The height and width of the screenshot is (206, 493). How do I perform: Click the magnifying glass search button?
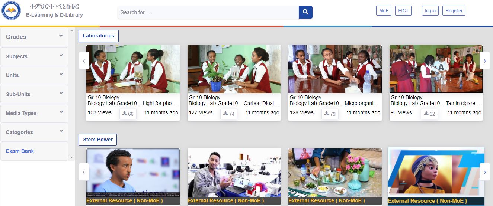(x=305, y=12)
